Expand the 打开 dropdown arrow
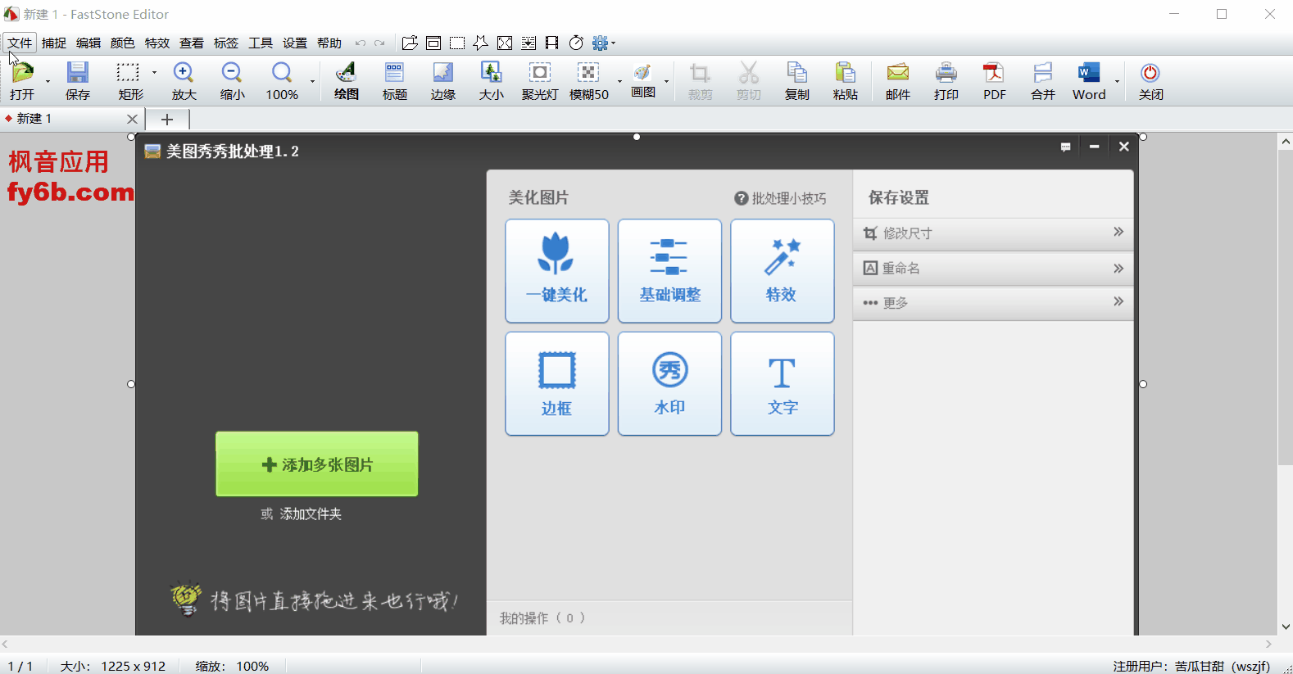 [x=48, y=81]
